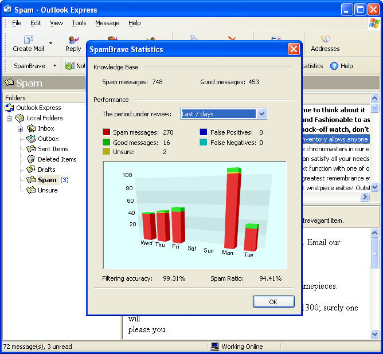The height and width of the screenshot is (354, 383).
Task: Click the Reply toolbar icon
Action: [73, 40]
